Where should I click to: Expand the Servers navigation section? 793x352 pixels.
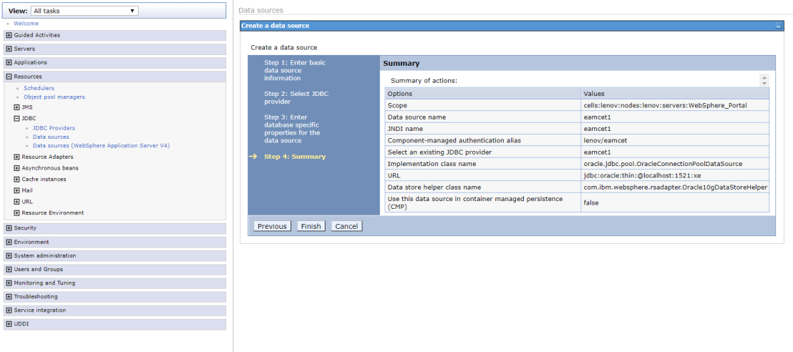(9, 49)
